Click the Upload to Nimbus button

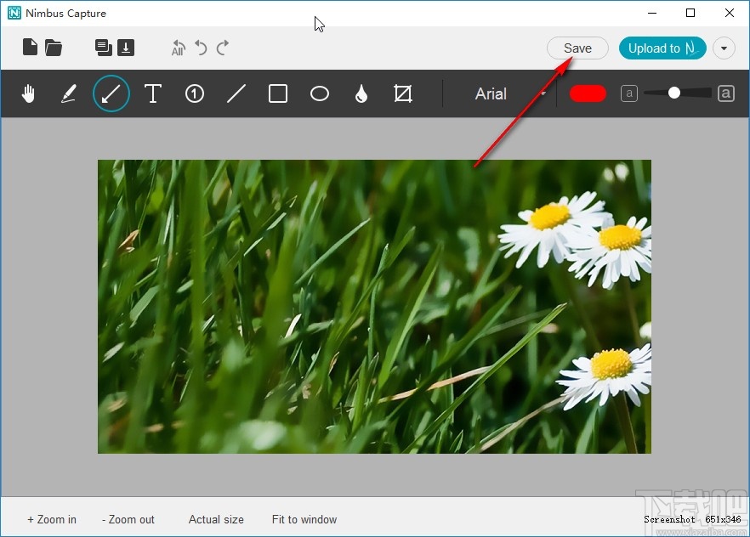(662, 48)
